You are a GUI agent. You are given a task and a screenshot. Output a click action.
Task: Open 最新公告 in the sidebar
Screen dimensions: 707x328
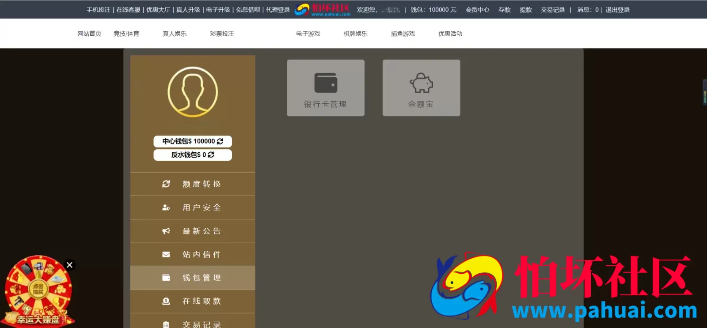[x=193, y=231]
